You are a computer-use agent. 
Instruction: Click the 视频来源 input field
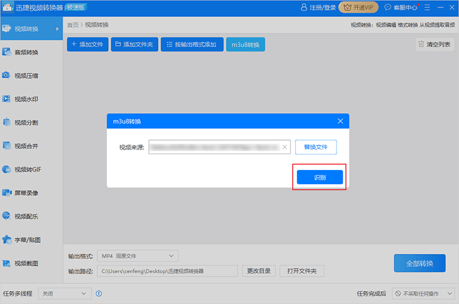(214, 147)
